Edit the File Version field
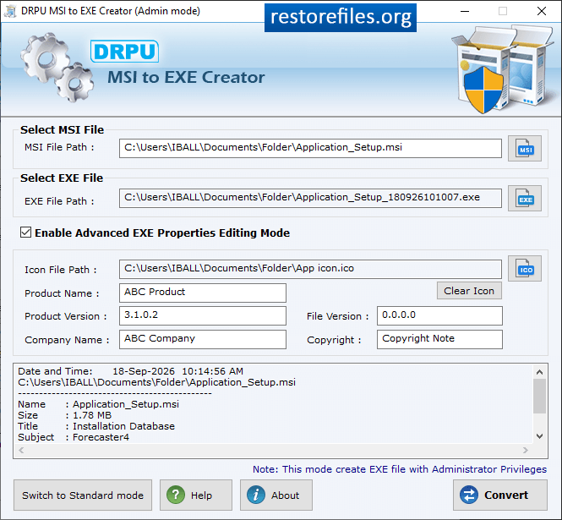This screenshot has width=562, height=520. (439, 315)
